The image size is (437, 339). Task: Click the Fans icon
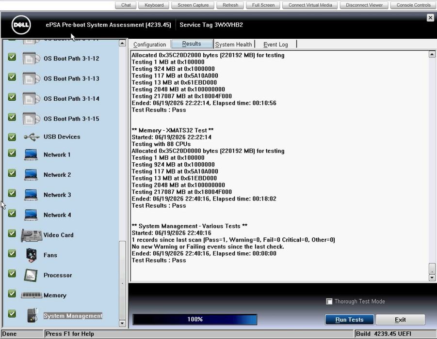pos(31,255)
